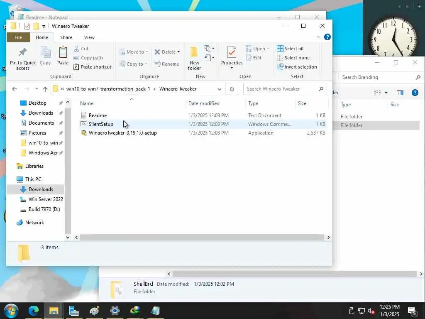This screenshot has height=319, width=425.
Task: Open Documents in navigation pane
Action: [41, 123]
